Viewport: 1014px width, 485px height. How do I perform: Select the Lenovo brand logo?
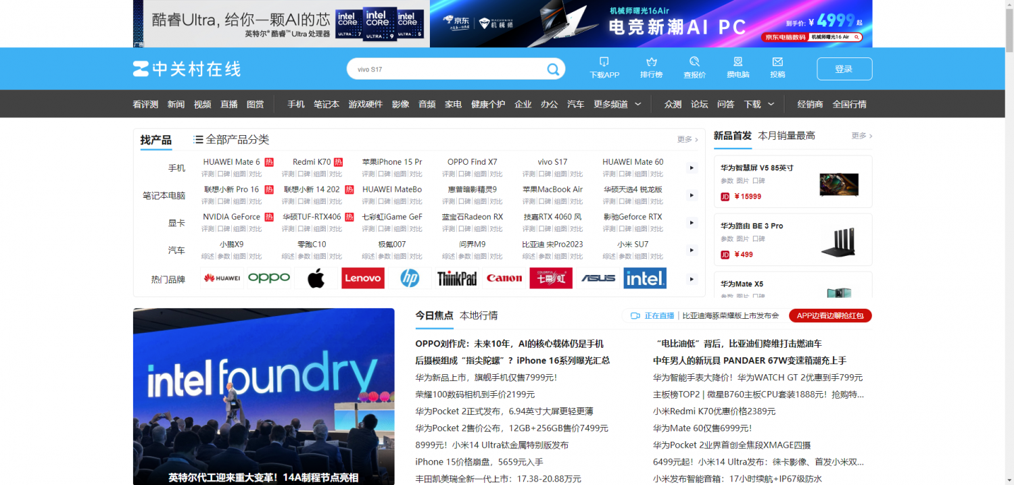pyautogui.click(x=363, y=278)
